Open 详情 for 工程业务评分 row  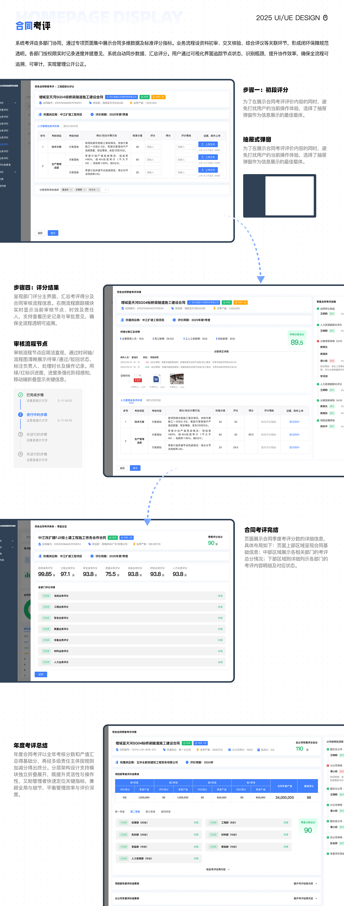(x=220, y=607)
